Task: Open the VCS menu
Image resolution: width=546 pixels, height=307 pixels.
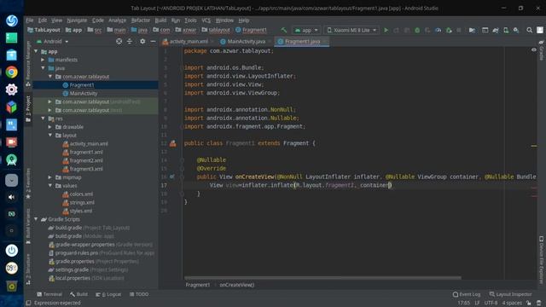Action: 206,20
